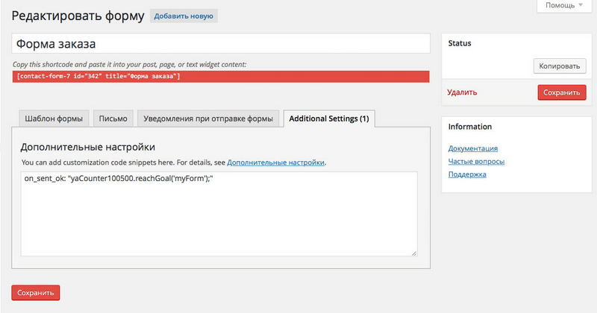Click the Копировать button

(x=560, y=66)
